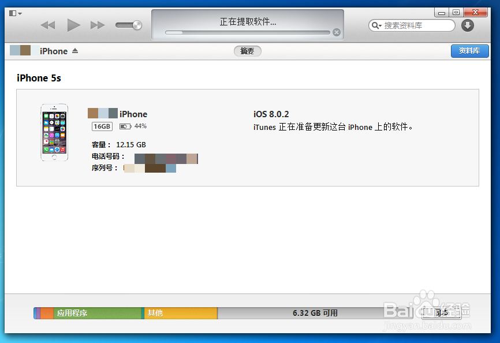Screen dimensions: 500x343
Task: Click the 序列号 label
Action: pos(105,168)
